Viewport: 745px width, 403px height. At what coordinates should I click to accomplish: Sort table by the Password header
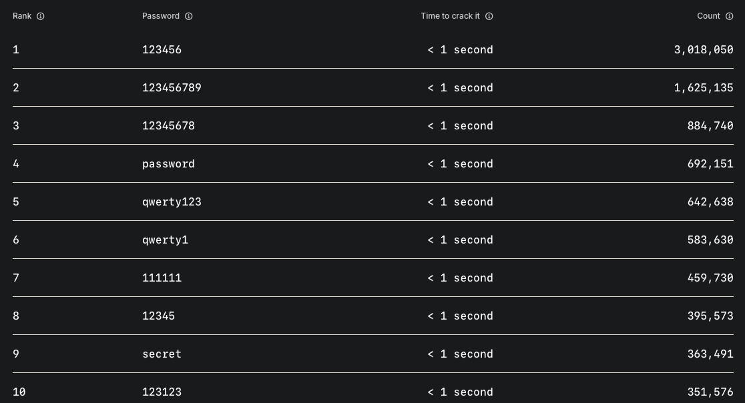coord(160,16)
